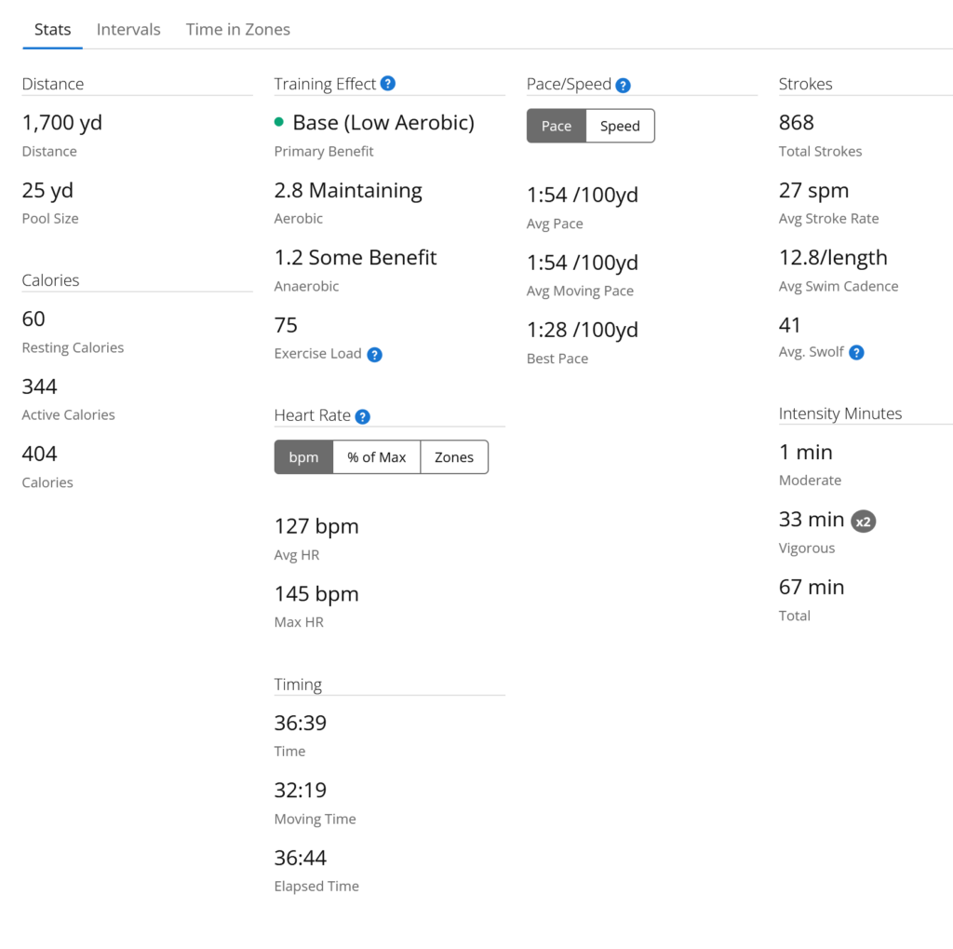
Task: Click the 1,700 yd distance value
Action: 62,123
